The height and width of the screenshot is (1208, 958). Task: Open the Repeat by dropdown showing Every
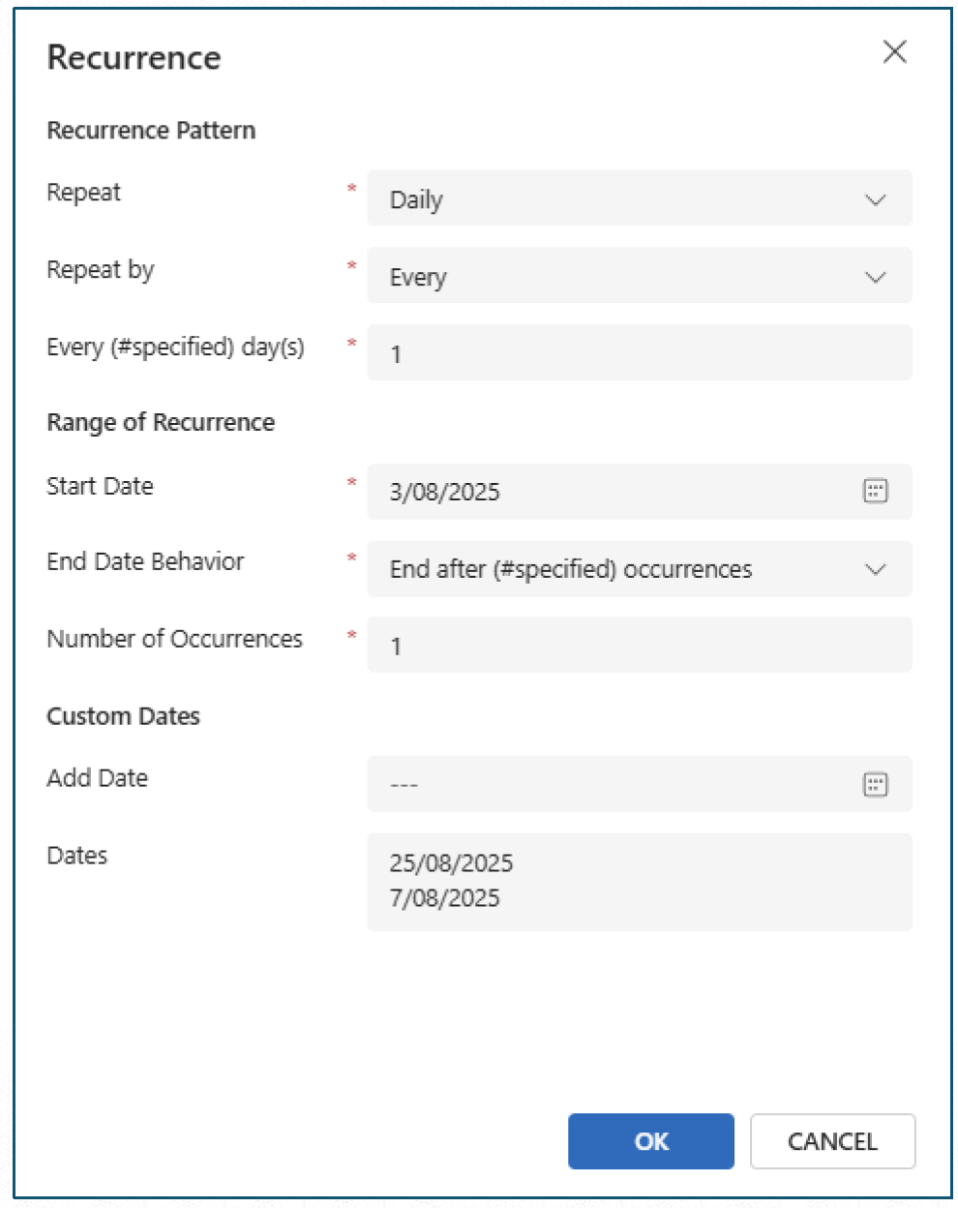click(619, 277)
